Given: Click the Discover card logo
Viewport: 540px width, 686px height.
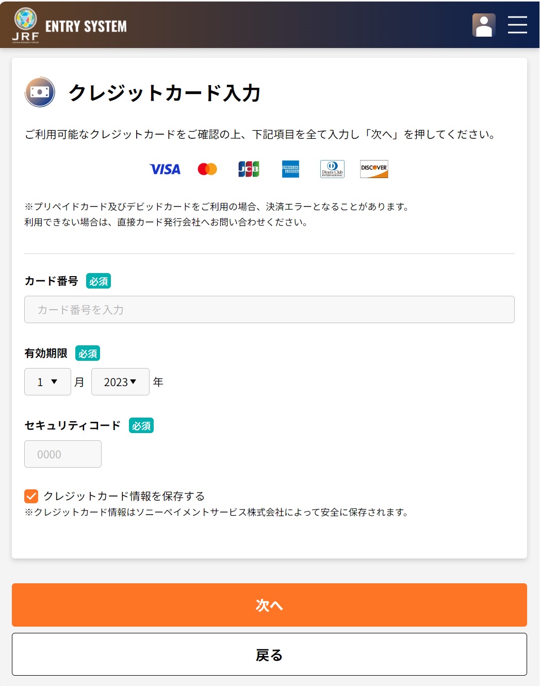Looking at the screenshot, I should click(x=374, y=169).
